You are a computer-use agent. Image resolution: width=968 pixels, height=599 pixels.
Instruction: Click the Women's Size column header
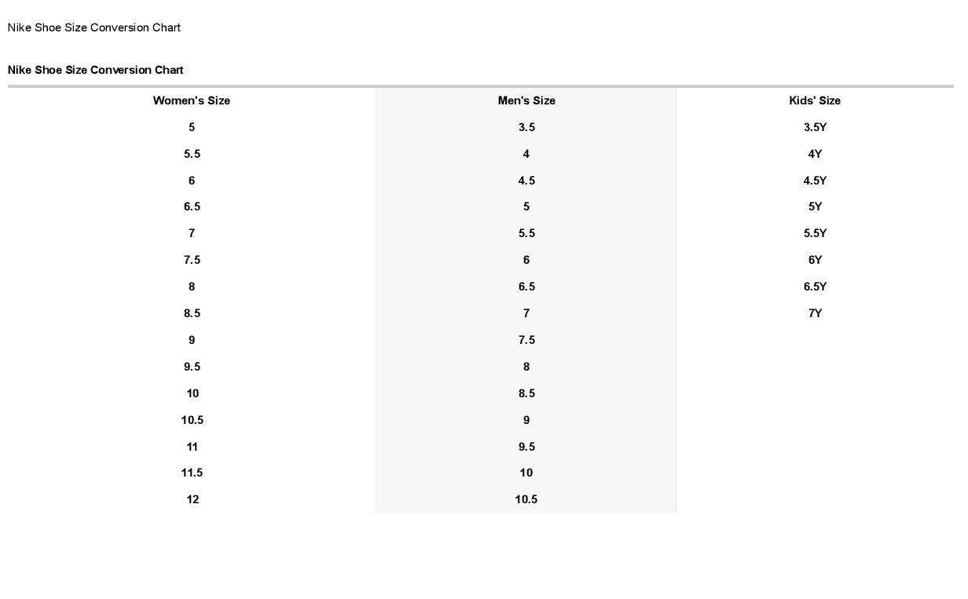(192, 100)
